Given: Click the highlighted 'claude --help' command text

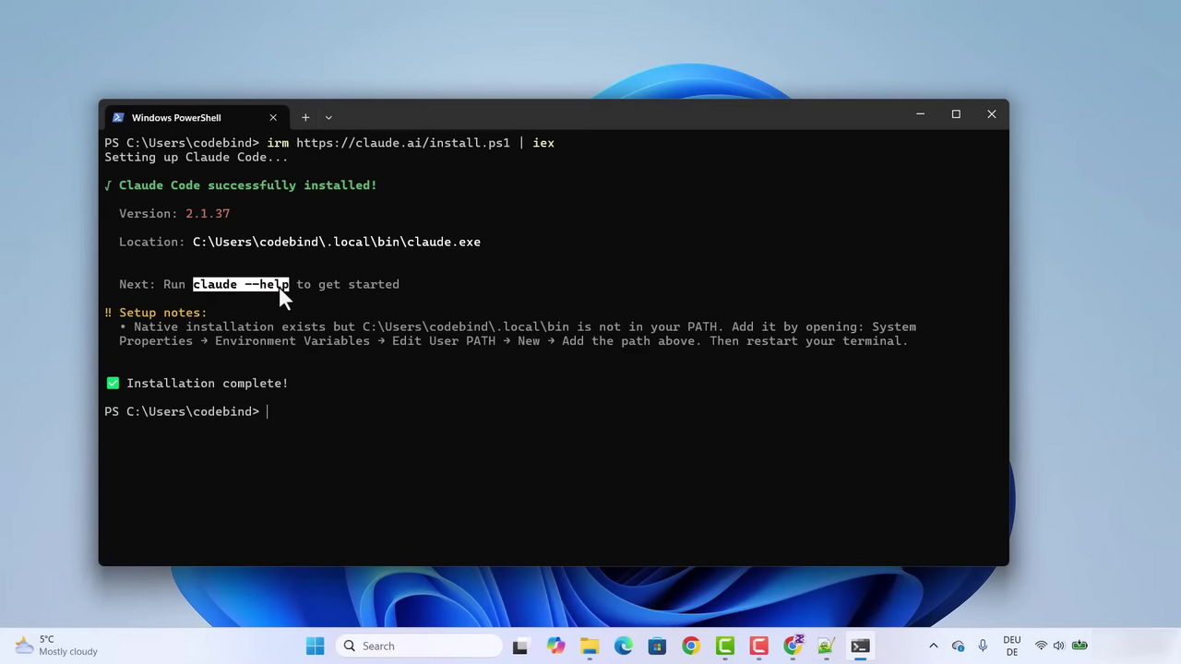Looking at the screenshot, I should coord(241,284).
